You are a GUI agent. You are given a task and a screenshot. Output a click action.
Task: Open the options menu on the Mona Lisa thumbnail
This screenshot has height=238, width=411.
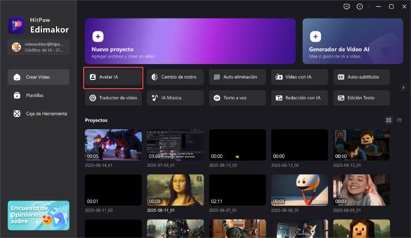click(x=199, y=179)
